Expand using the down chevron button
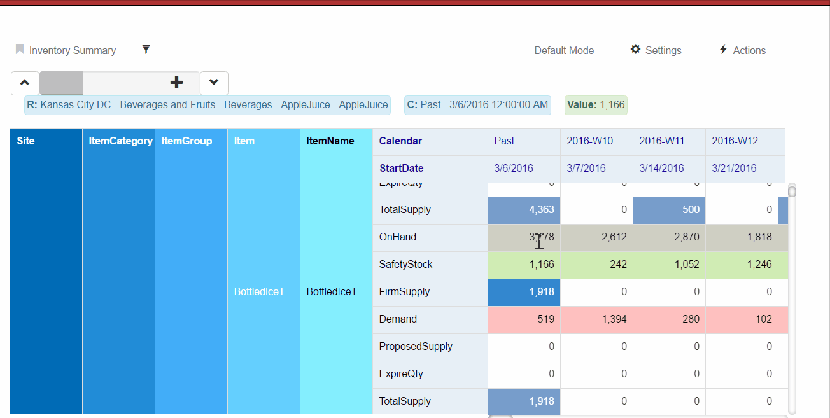Viewport: 830px width, 418px height. point(214,83)
